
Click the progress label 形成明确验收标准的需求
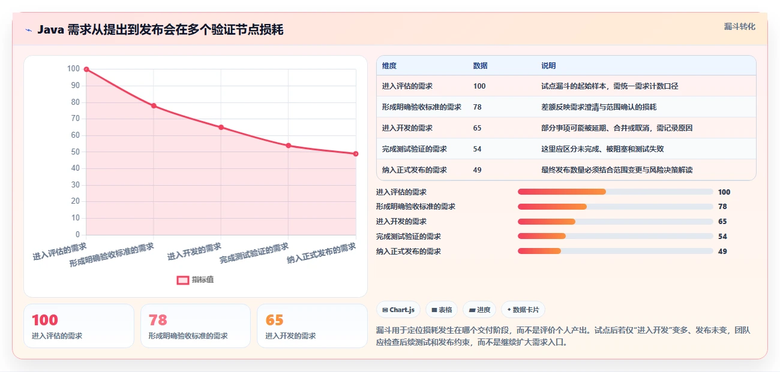pyautogui.click(x=416, y=207)
